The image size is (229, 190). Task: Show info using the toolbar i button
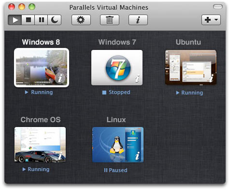pos(138,20)
